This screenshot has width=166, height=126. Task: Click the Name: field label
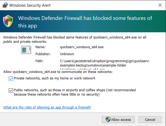[x=40, y=47]
